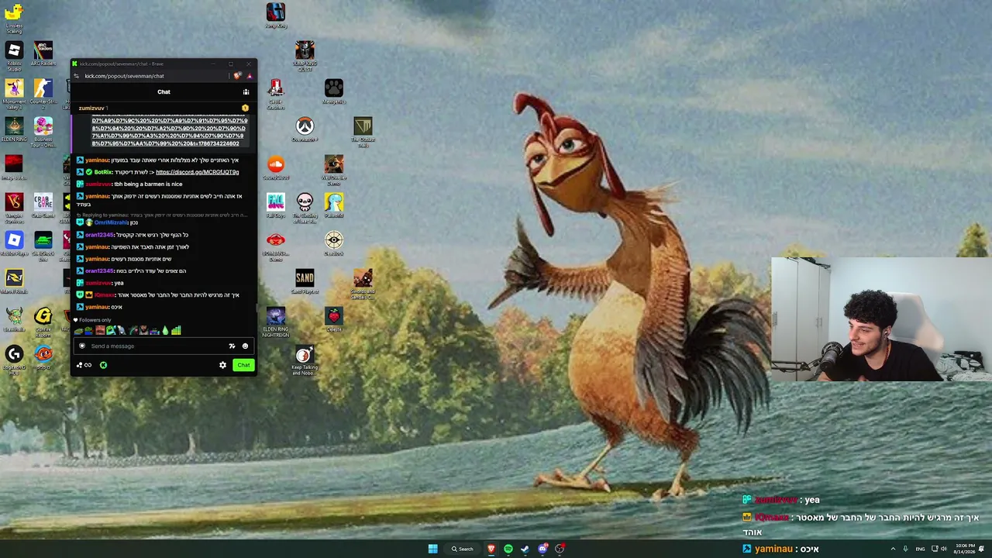Select the Business Tour Online desktop icon
The width and height of the screenshot is (992, 558).
point(43,132)
